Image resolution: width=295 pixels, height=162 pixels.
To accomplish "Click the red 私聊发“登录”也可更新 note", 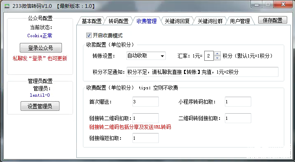I will (40, 58).
